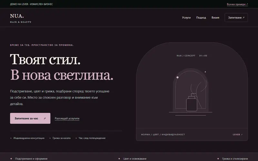This screenshot has height=161, width=258.
Task: Click the 01—05 counter text
Action: coord(203,56)
